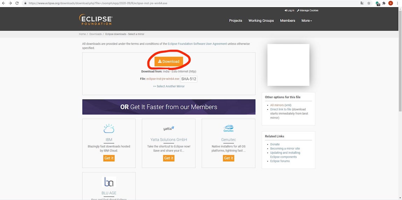The image size is (402, 200).
Task: Click the Genuitec logo icon
Action: (x=228, y=128)
